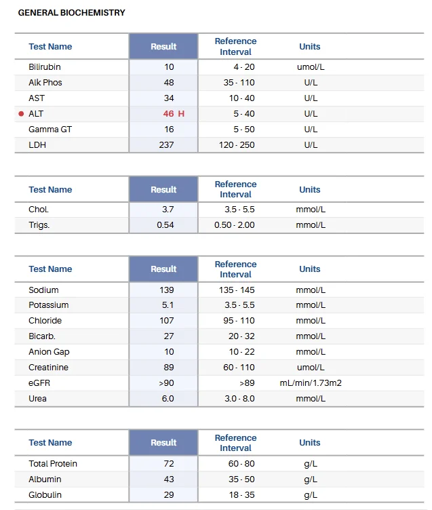
Task: Click the LDH result value 237
Action: point(166,145)
